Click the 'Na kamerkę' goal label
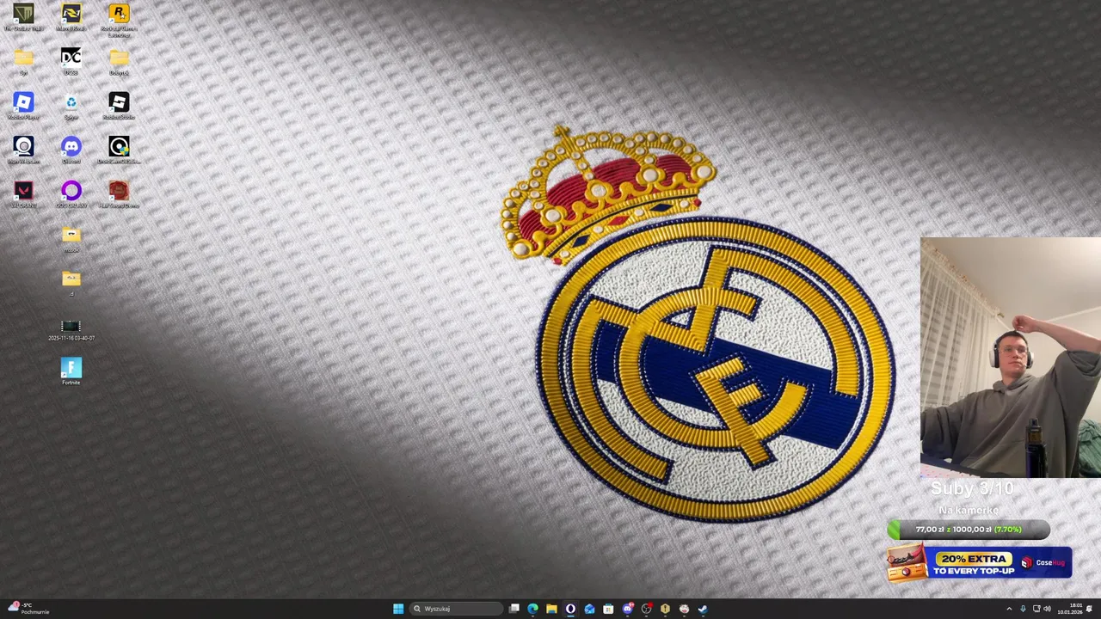The height and width of the screenshot is (619, 1101). 969,510
